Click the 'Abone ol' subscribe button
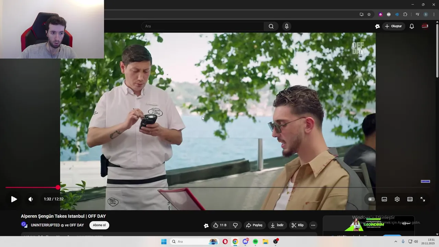This screenshot has height=247, width=439. click(x=99, y=225)
